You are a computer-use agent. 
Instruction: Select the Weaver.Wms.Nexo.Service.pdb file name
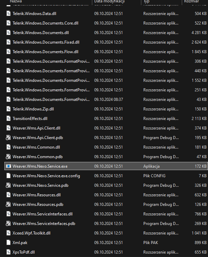41,185
